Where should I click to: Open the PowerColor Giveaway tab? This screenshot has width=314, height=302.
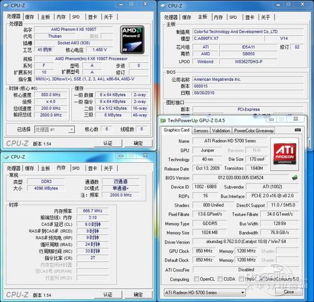point(254,131)
